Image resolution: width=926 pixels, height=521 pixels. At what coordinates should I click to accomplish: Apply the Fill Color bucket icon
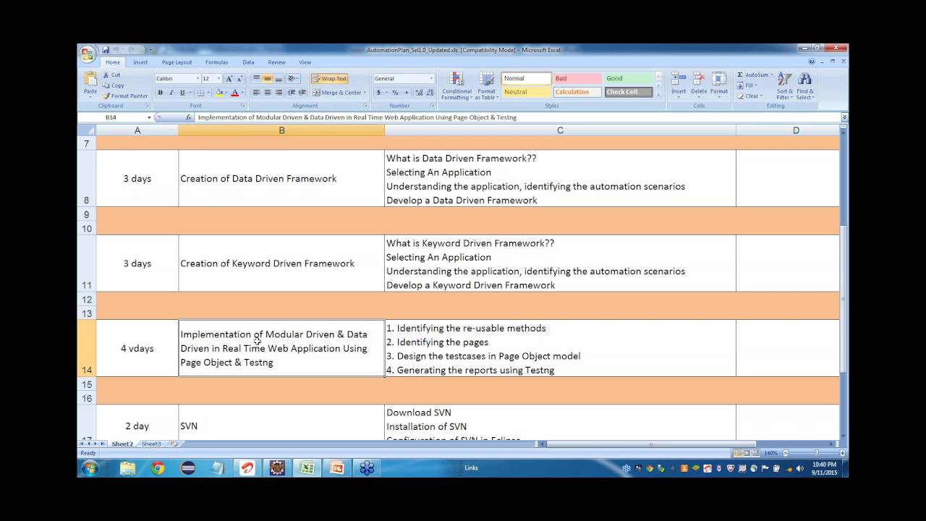(218, 93)
